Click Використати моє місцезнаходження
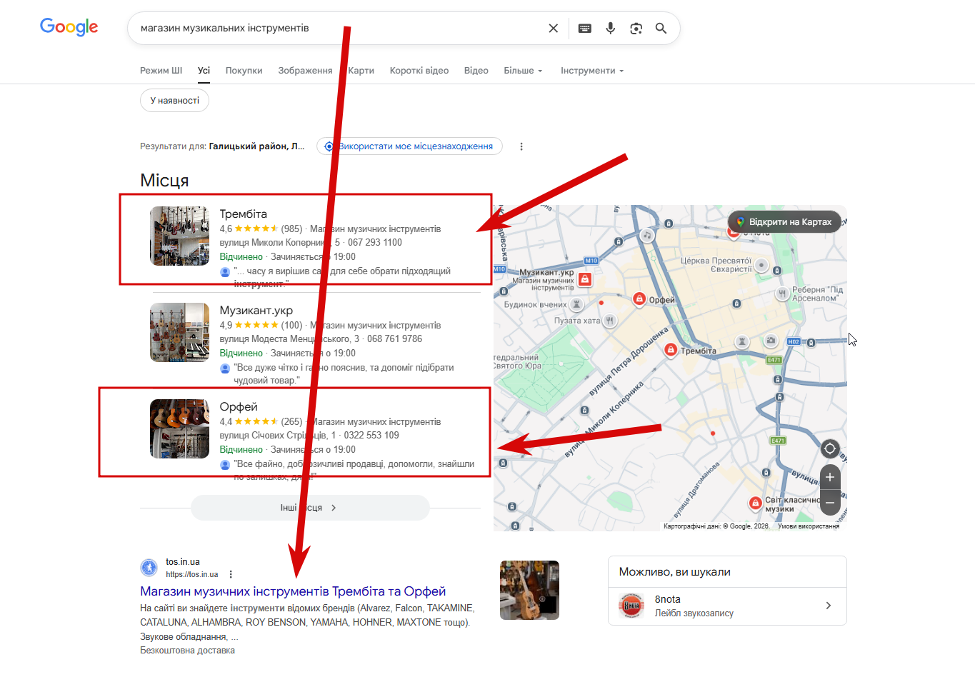This screenshot has width=975, height=677. click(x=410, y=146)
